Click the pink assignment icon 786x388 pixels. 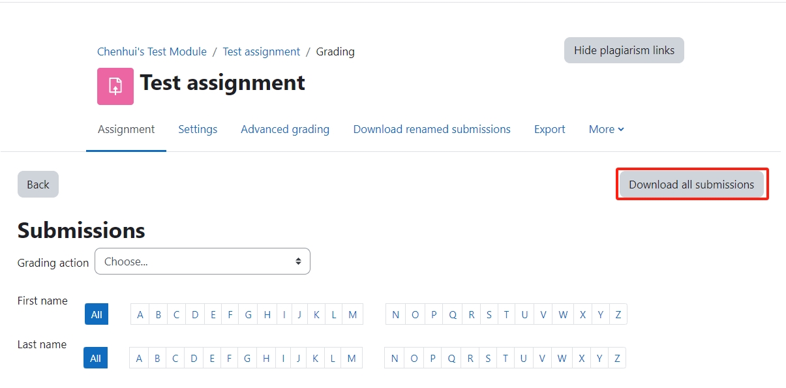[115, 86]
